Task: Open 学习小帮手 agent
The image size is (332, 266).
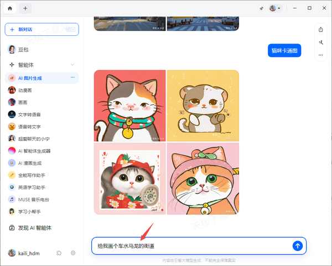Action: (41, 211)
